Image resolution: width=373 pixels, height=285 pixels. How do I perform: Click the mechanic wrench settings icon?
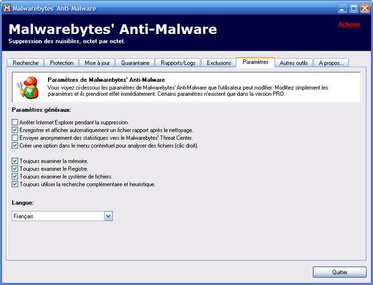point(28,87)
